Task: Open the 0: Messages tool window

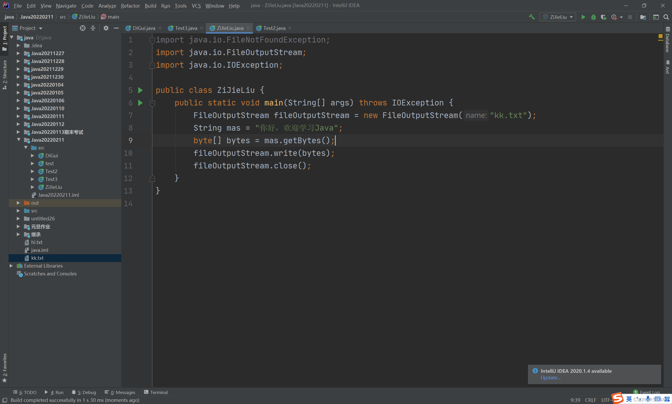Action: 120,392
